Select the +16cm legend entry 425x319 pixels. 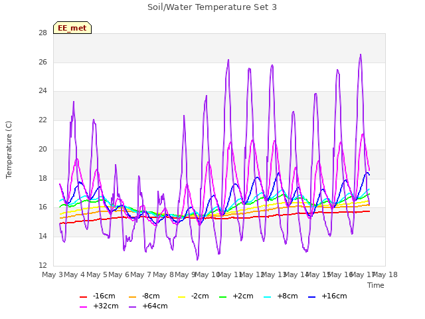(x=327, y=296)
